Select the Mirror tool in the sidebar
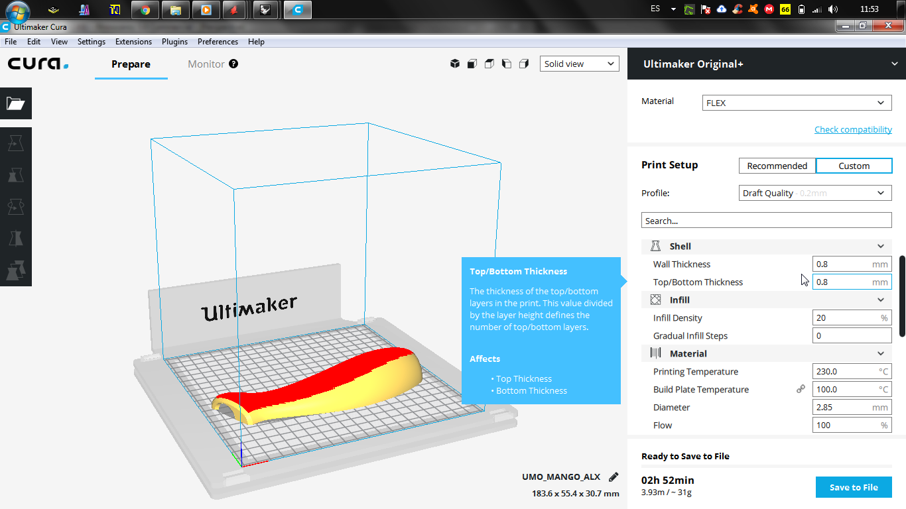The height and width of the screenshot is (509, 906). 15,239
